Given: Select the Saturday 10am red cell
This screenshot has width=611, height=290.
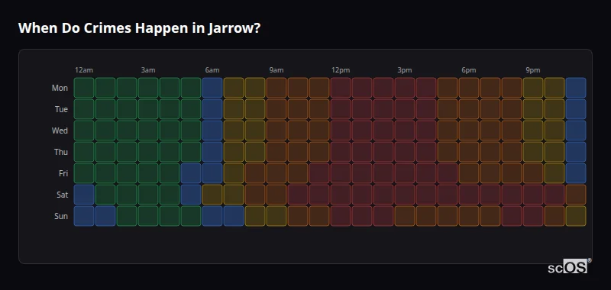Looking at the screenshot, I should (x=298, y=195).
